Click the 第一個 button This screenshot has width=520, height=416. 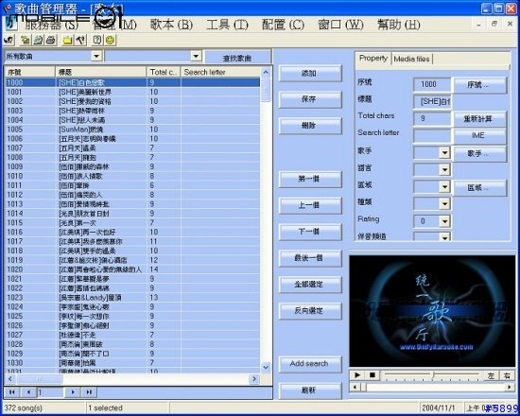tap(310, 179)
